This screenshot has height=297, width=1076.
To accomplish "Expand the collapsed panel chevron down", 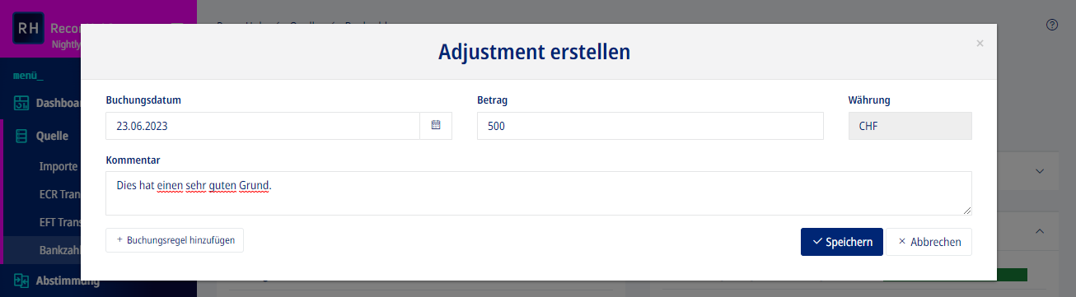I will point(1040,171).
